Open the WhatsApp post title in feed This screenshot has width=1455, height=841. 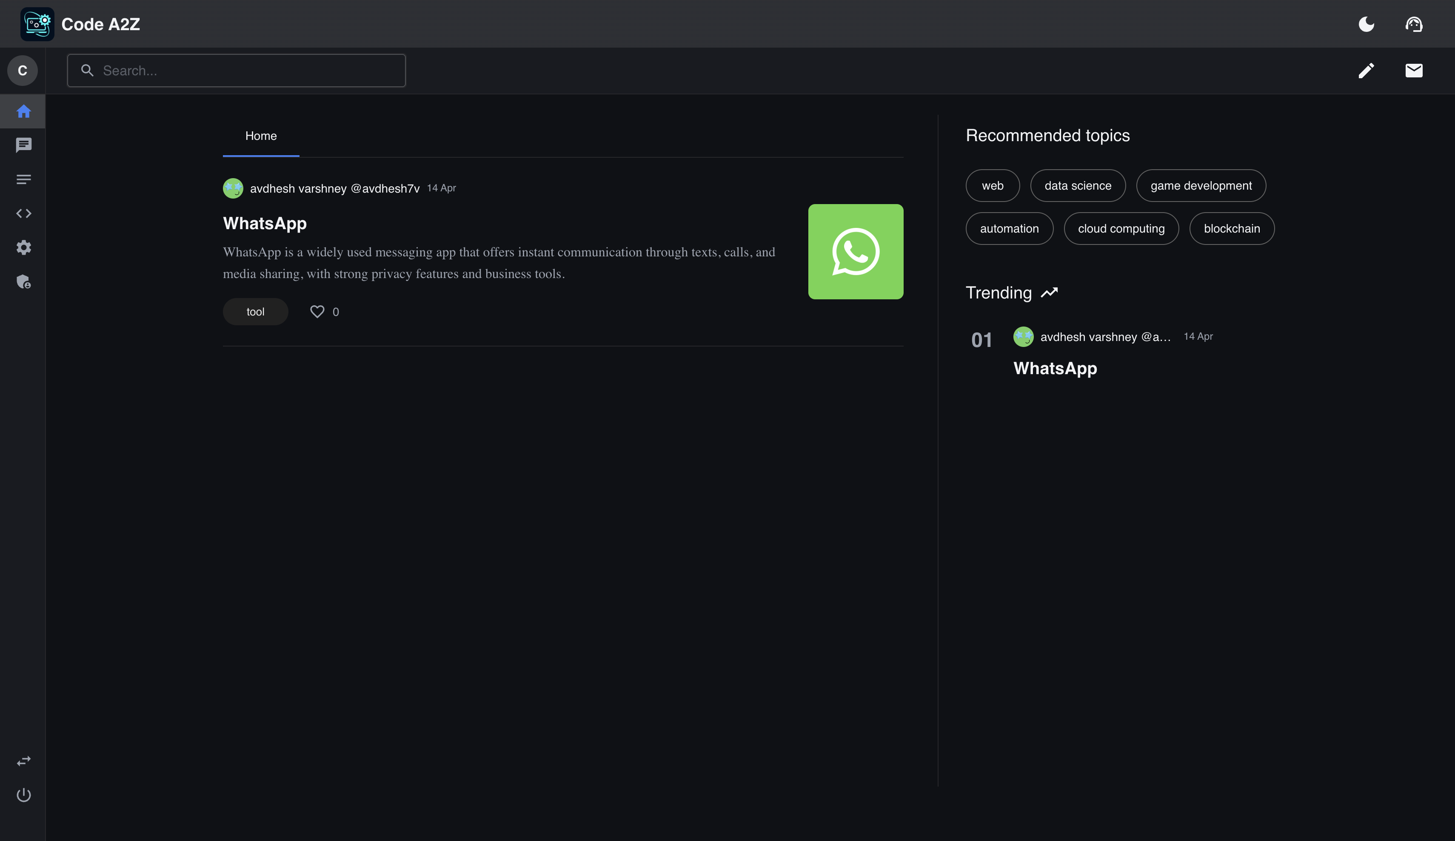point(265,223)
